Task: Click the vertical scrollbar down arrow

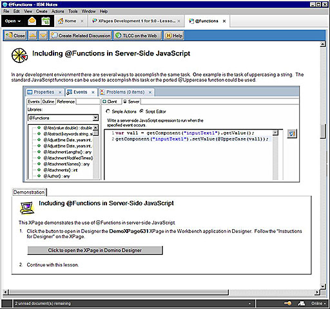Action: 323,286
